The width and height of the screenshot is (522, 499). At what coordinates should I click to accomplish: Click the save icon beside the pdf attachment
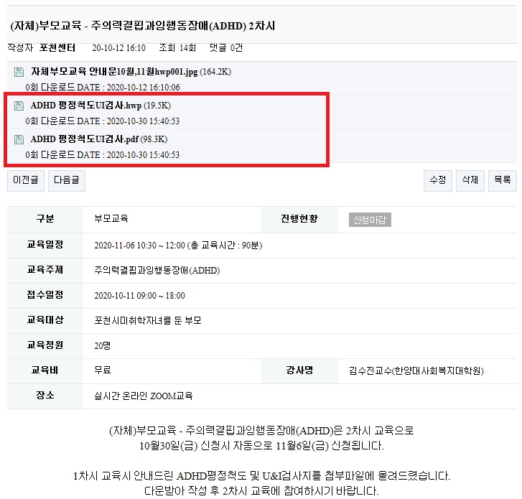click(19, 139)
